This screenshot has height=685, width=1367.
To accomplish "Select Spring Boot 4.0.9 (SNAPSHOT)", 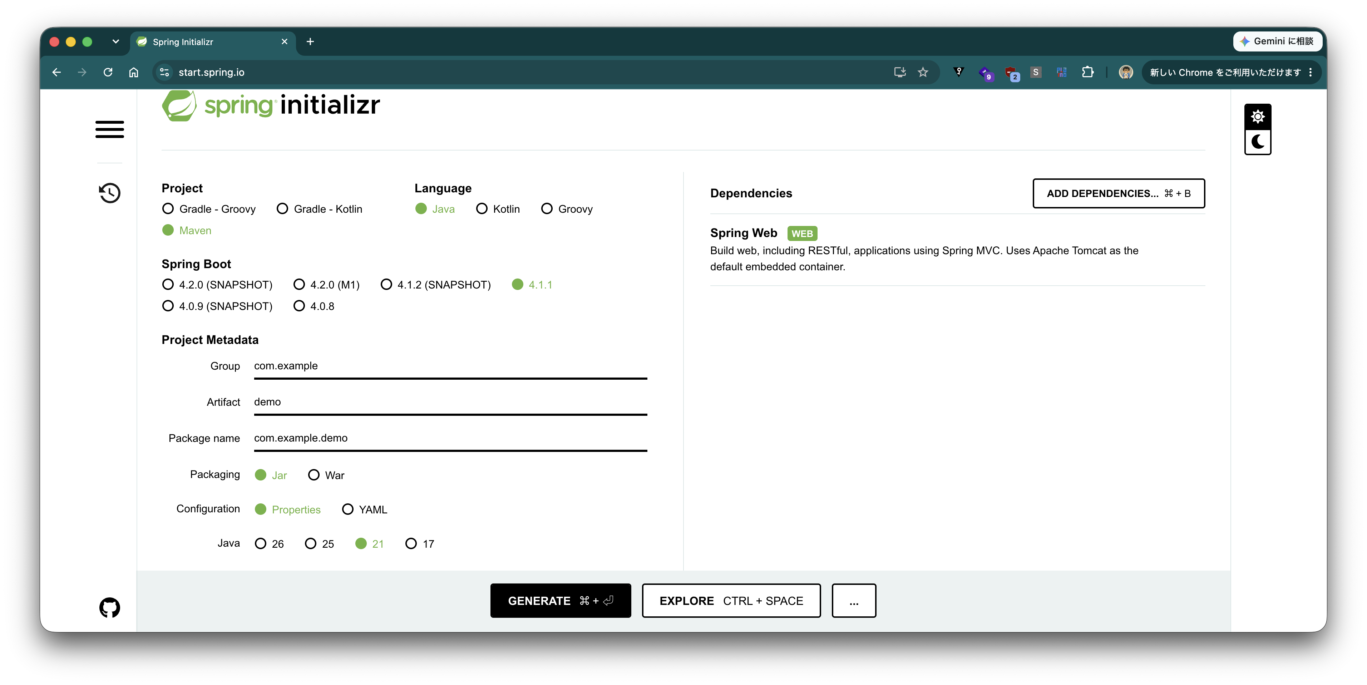I will (217, 306).
